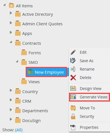Screen dimensions: 110x133
Task: Expand the DocuSign folder
Action: [x=11, y=119]
